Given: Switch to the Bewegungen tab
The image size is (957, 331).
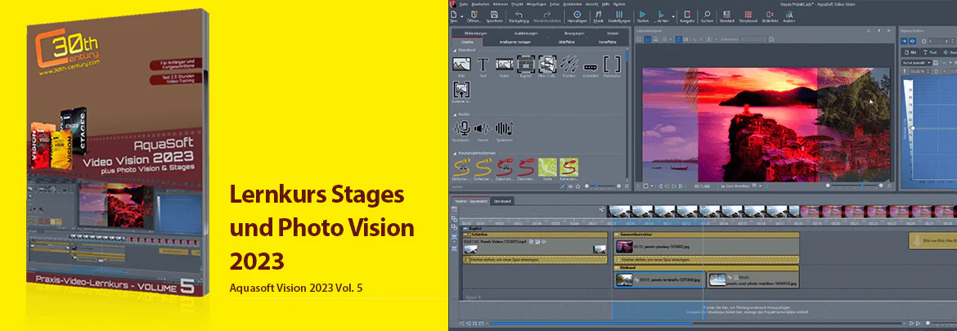Looking at the screenshot, I should click(573, 33).
